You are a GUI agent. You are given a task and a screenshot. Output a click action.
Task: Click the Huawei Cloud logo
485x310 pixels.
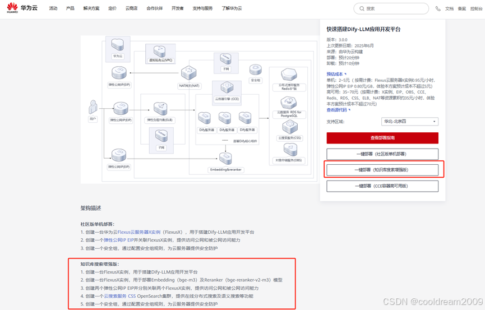pos(22,8)
